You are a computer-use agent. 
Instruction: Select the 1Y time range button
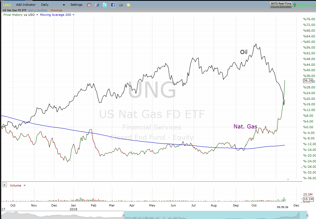[x=140, y=218]
